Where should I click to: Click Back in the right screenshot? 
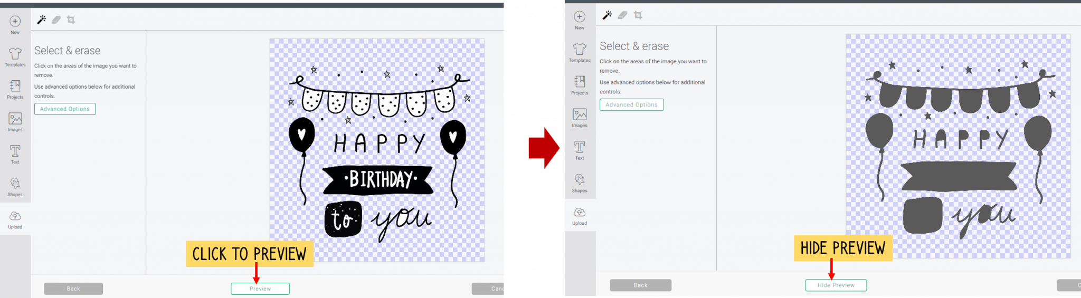click(x=641, y=285)
